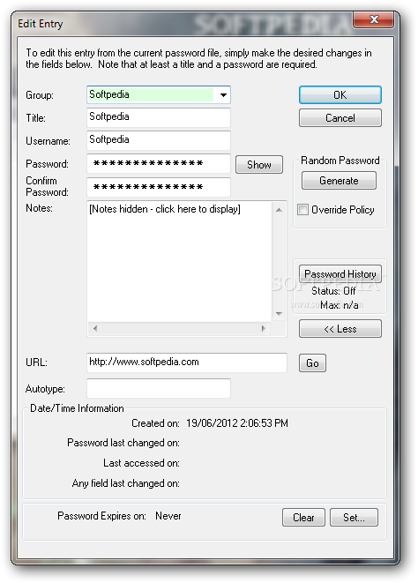
Task: Click the 'Status: Off' history text
Action: click(333, 291)
